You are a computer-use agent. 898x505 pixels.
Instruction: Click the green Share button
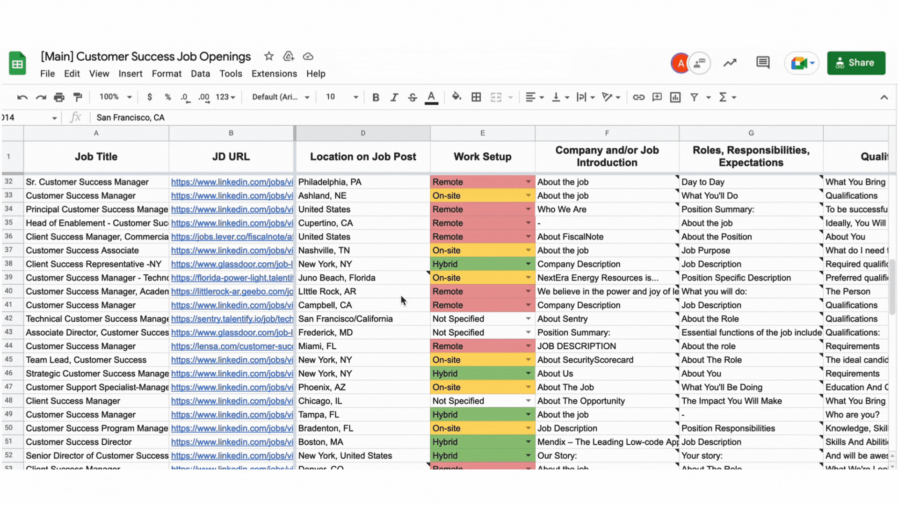tap(856, 63)
